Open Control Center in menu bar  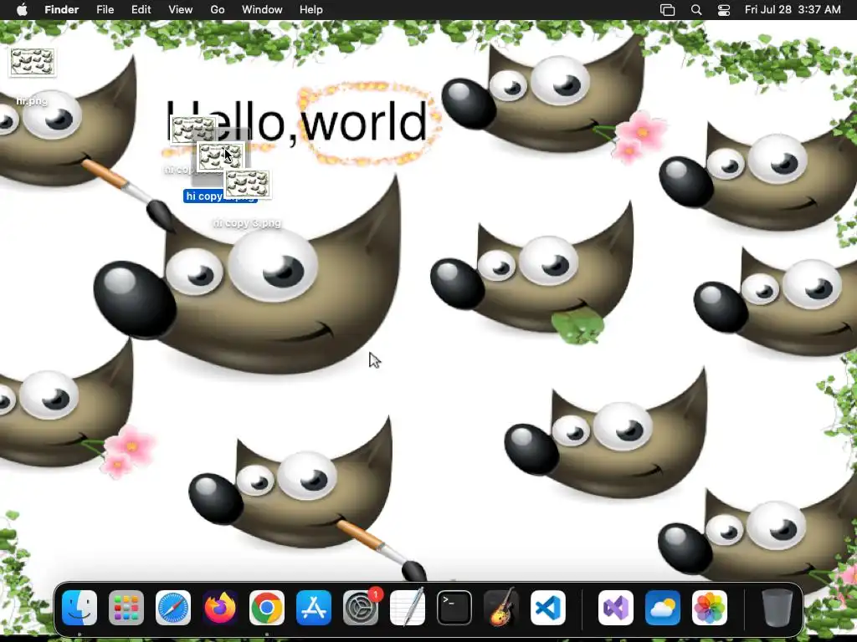[724, 10]
